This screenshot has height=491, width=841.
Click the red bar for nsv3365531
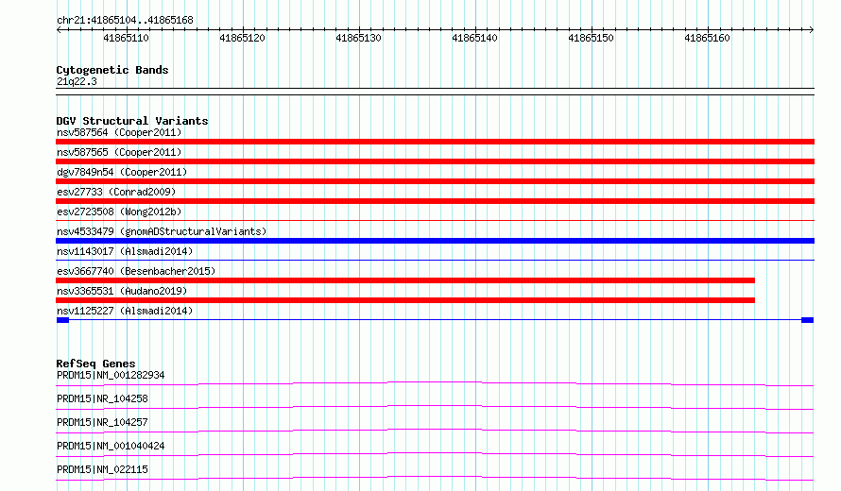405,300
